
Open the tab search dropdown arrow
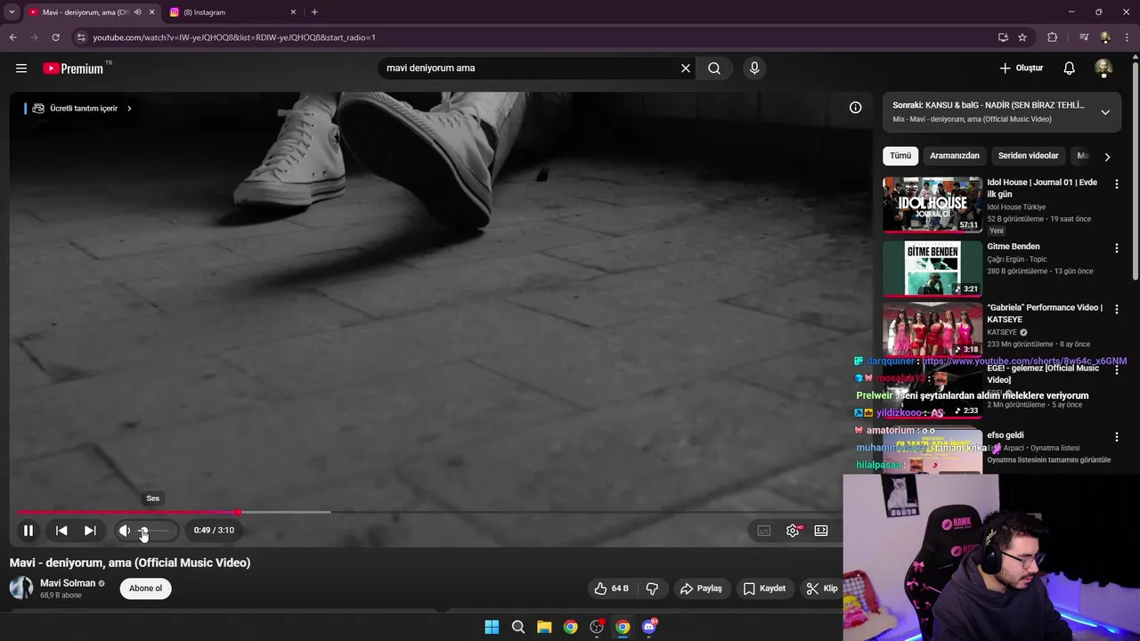click(12, 12)
